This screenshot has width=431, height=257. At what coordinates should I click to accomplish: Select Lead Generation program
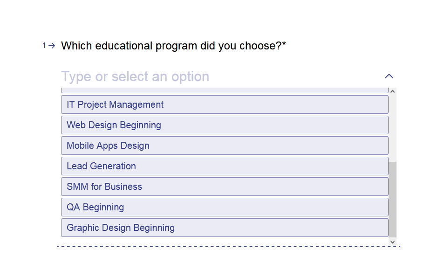225,166
